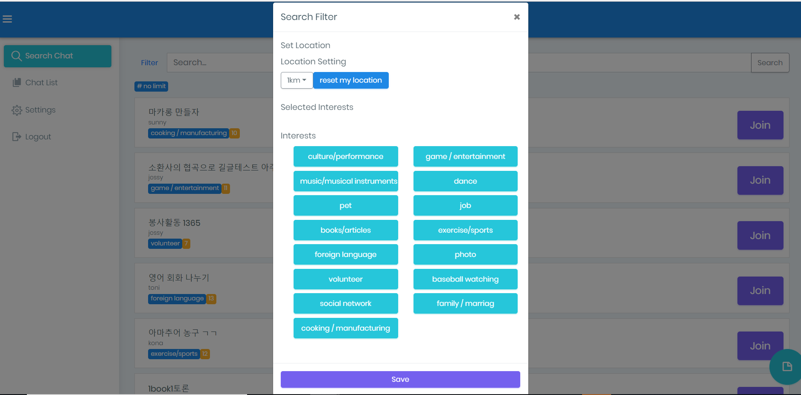
Task: Toggle the pet interest
Action: pyautogui.click(x=346, y=205)
